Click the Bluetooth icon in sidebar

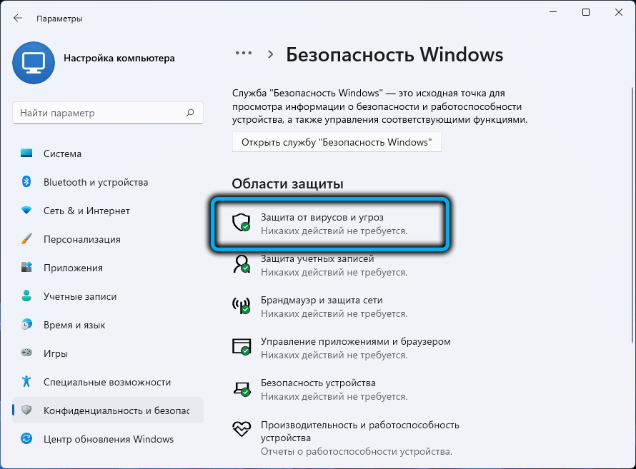pos(26,182)
